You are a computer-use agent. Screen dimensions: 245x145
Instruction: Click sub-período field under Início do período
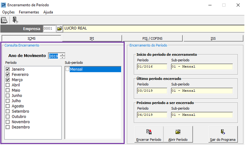(202, 67)
